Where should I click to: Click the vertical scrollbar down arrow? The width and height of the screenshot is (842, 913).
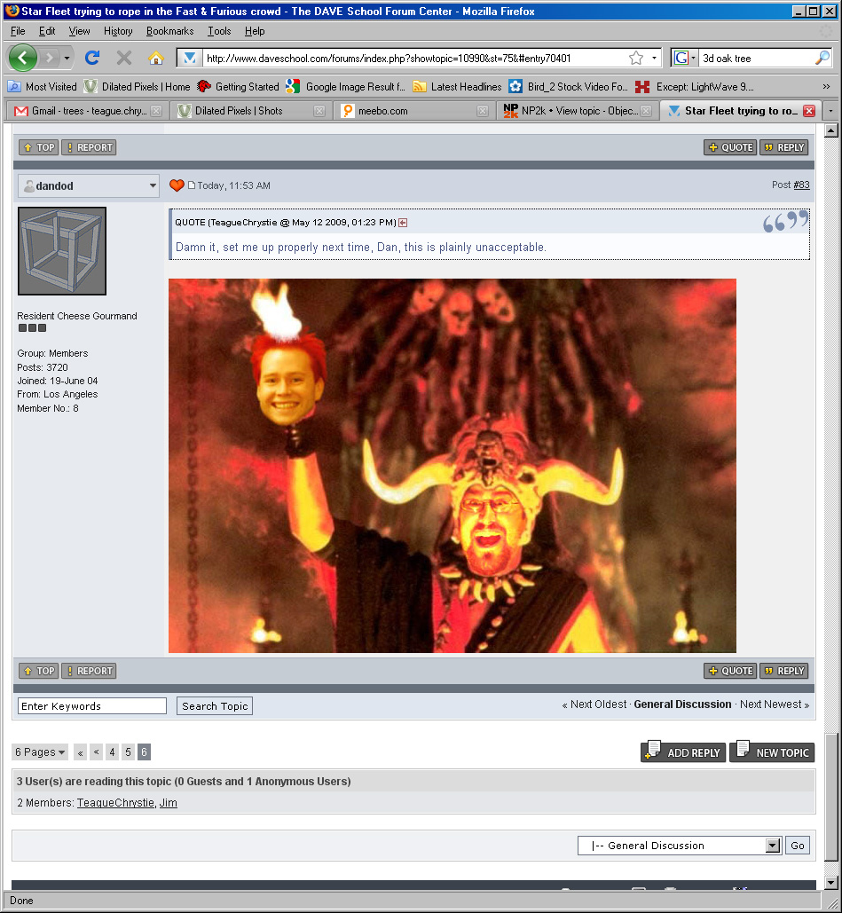[831, 883]
